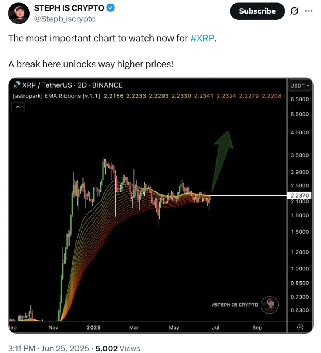This screenshot has height=353, width=321.
Task: Open the #XRP hashtag link
Action: tap(202, 39)
